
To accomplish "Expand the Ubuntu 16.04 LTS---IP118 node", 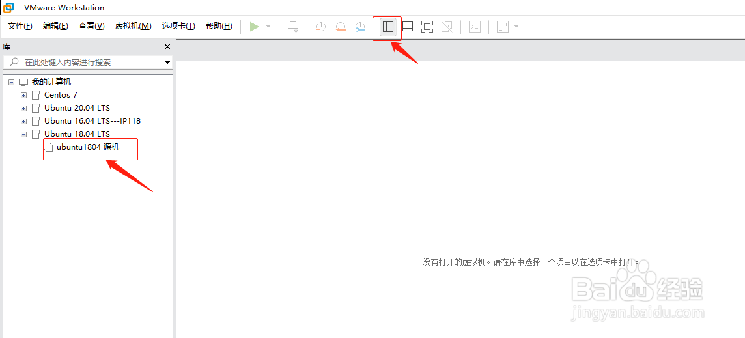I will pos(23,121).
